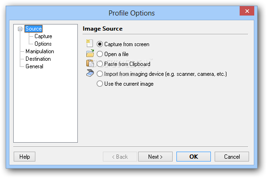Screen dimensions: 267x178
Task: Click the open folder icon
Action: tap(90, 53)
